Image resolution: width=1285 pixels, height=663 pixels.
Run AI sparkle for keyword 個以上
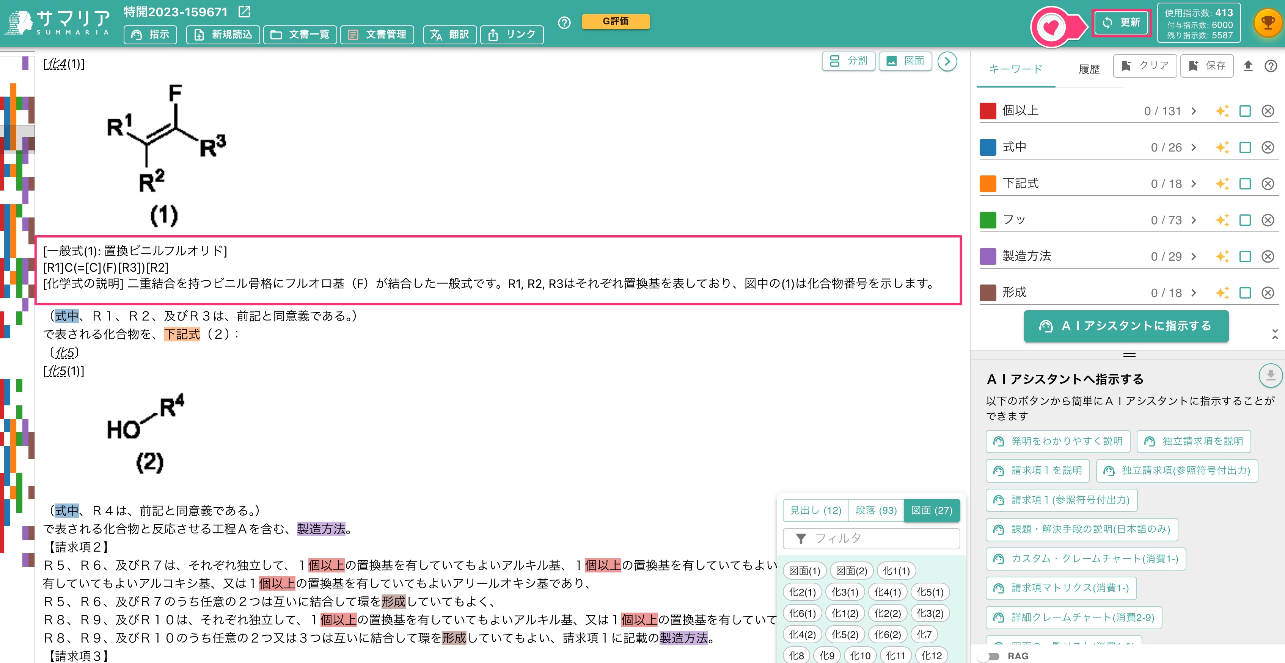[x=1222, y=111]
